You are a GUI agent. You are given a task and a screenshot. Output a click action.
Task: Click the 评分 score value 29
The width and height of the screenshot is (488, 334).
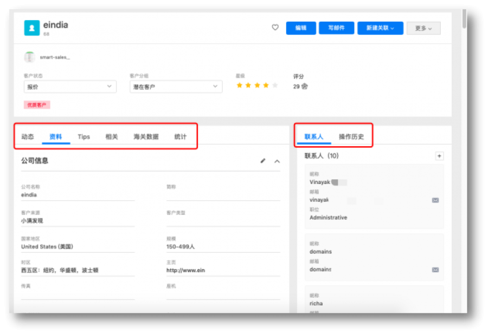pyautogui.click(x=296, y=87)
